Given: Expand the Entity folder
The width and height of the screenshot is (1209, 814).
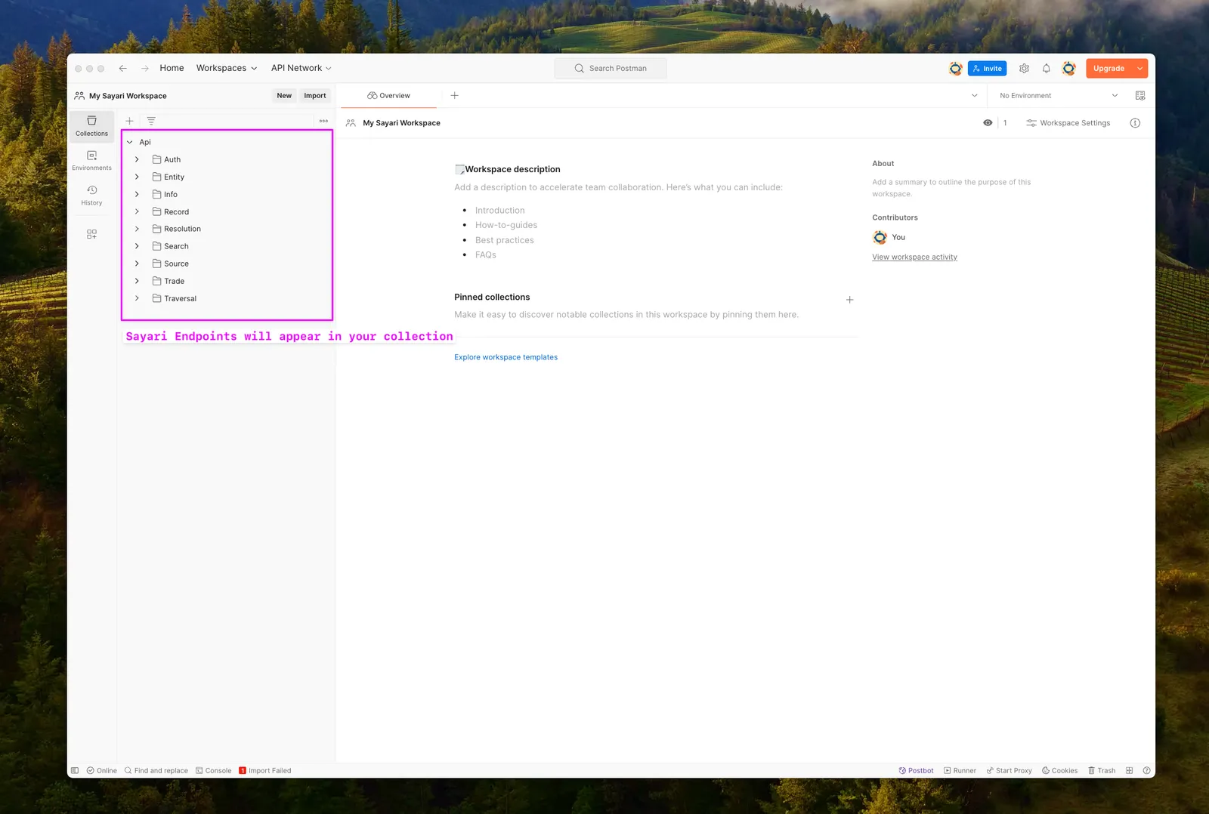Looking at the screenshot, I should 137,177.
